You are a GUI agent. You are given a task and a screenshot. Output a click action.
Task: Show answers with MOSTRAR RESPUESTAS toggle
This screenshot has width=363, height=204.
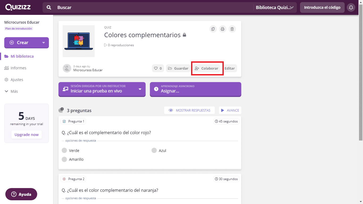[189, 110]
